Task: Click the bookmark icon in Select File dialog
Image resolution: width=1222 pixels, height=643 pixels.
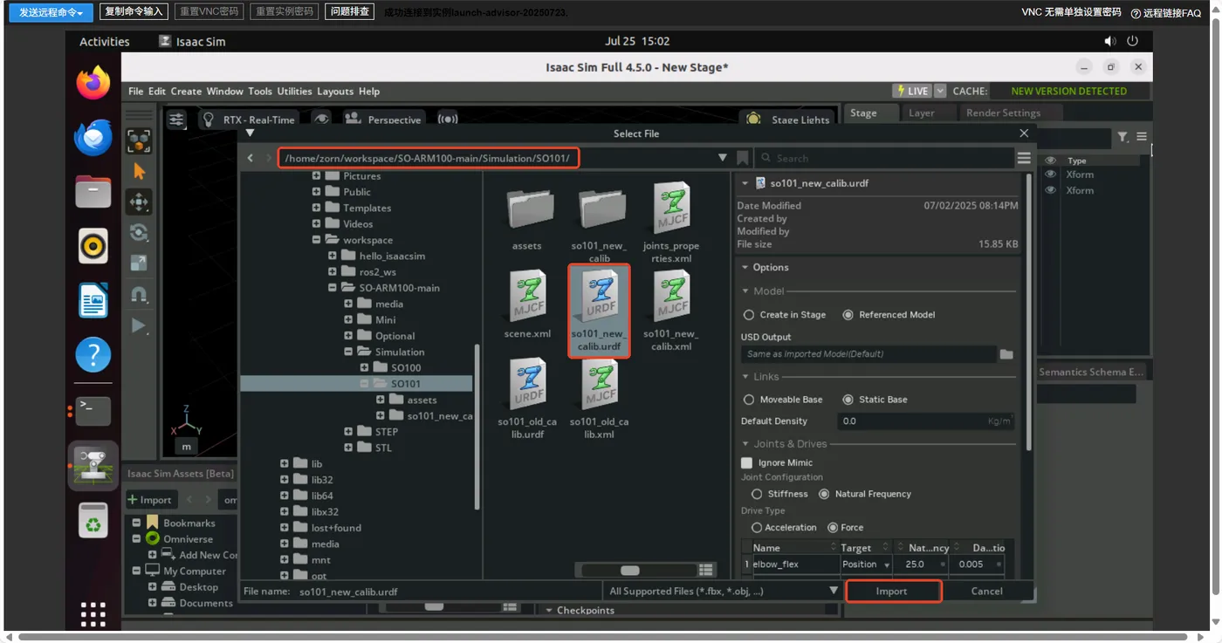Action: pyautogui.click(x=743, y=158)
